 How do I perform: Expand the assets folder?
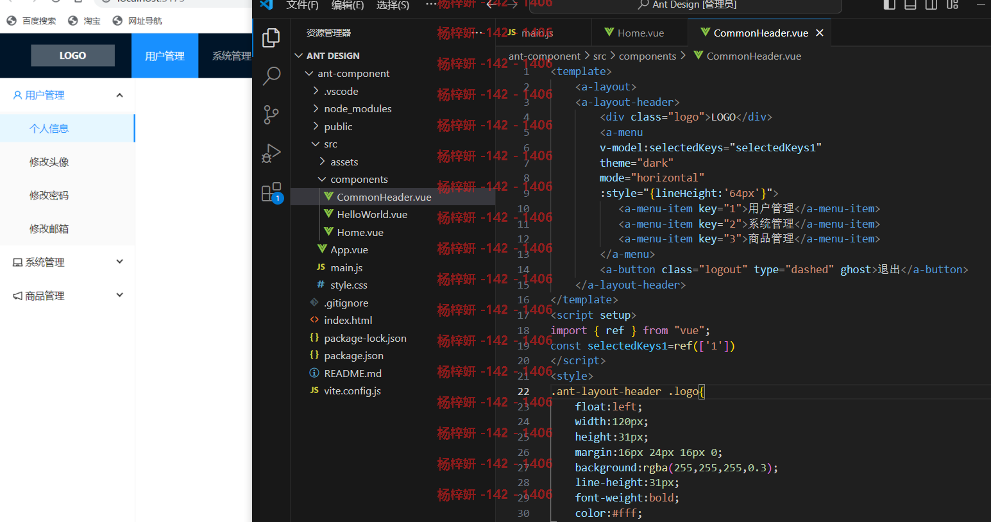pos(322,162)
